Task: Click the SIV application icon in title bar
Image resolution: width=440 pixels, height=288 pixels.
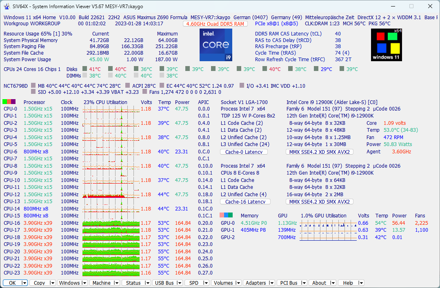Action: [x=7, y=6]
